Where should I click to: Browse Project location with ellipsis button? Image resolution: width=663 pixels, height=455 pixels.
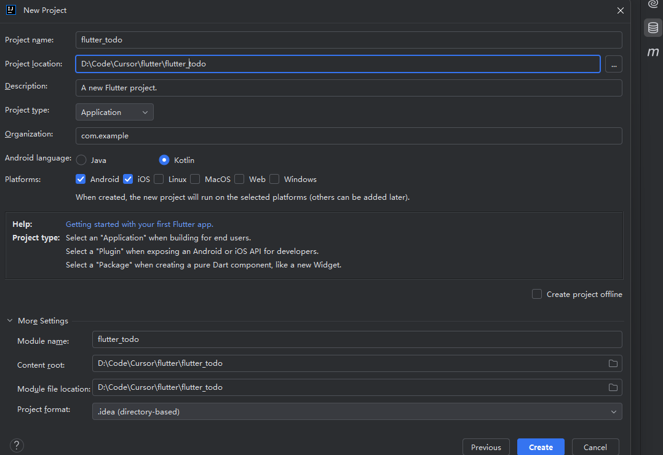(614, 65)
